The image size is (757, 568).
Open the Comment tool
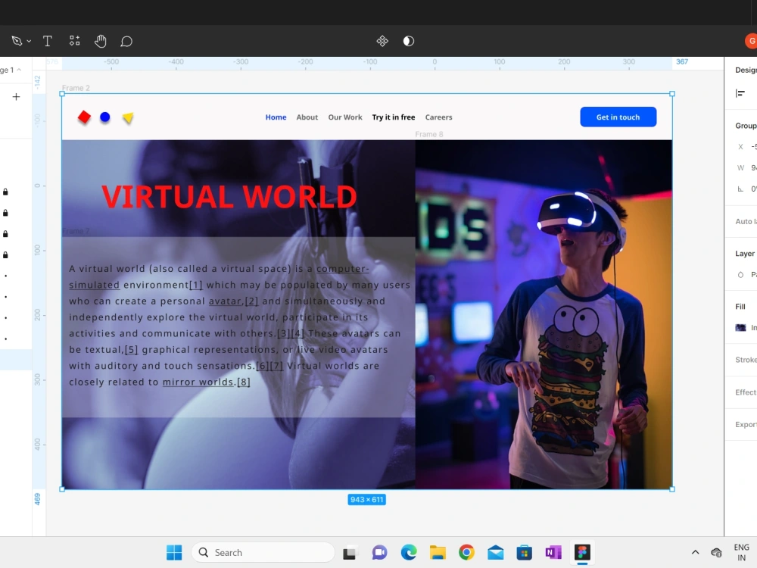tap(126, 41)
